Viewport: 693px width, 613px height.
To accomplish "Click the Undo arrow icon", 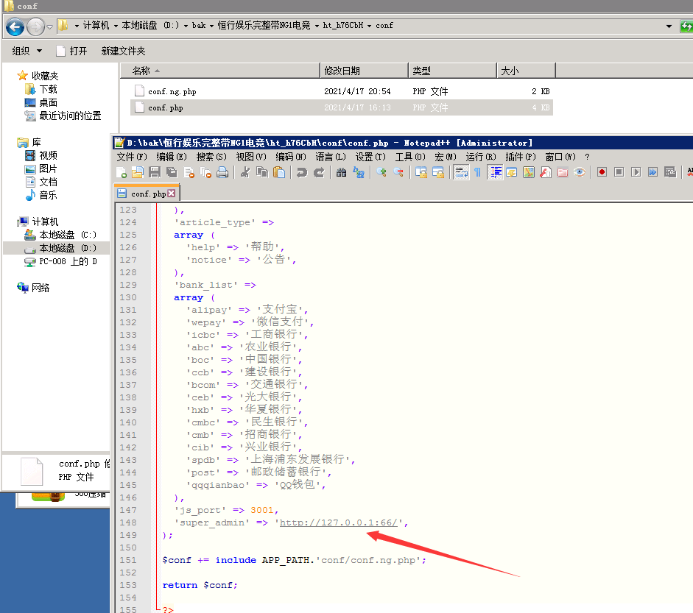I will point(302,172).
